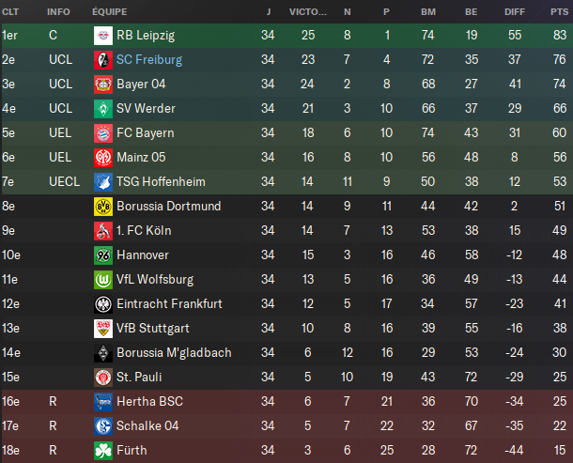The width and height of the screenshot is (573, 463).
Task: Sort standings by DIFF column
Action: [514, 11]
